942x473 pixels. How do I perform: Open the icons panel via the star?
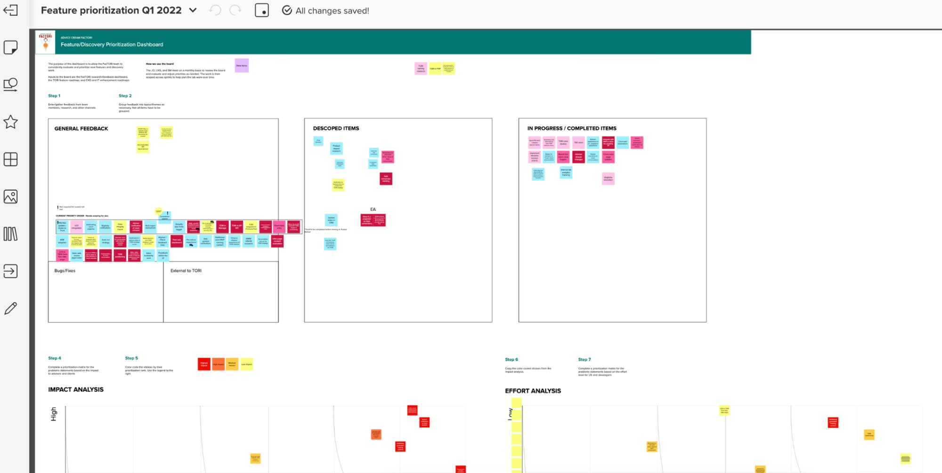coord(10,122)
